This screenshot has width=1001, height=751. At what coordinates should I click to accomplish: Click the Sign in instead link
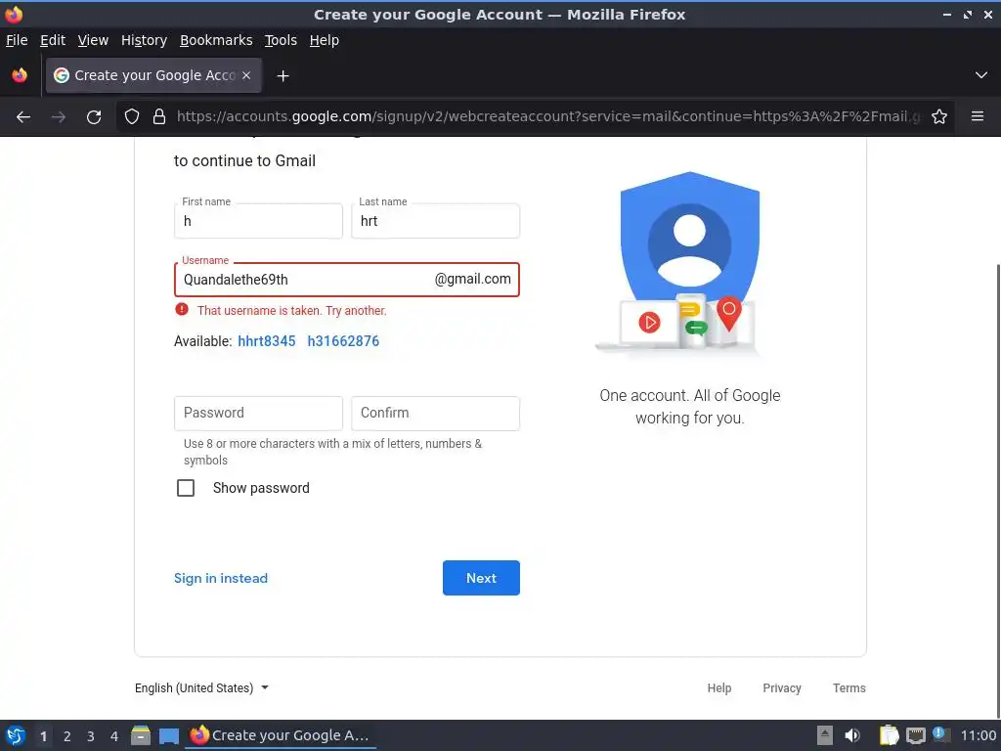pos(221,578)
